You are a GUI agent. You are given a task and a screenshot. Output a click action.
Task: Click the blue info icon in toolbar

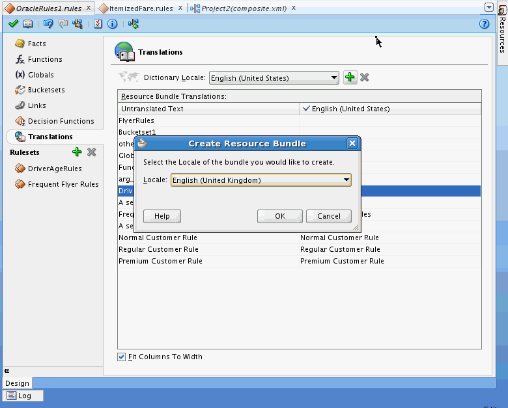pyautogui.click(x=112, y=24)
